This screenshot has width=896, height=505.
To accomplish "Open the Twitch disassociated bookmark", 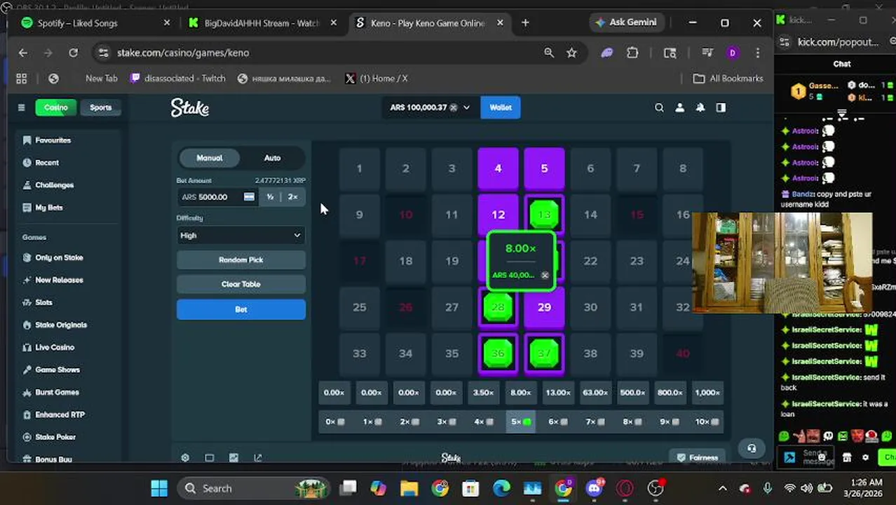I will coord(178,79).
